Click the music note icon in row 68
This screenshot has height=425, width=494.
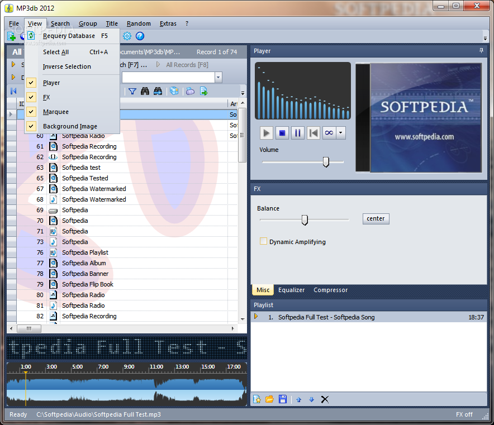pos(53,199)
